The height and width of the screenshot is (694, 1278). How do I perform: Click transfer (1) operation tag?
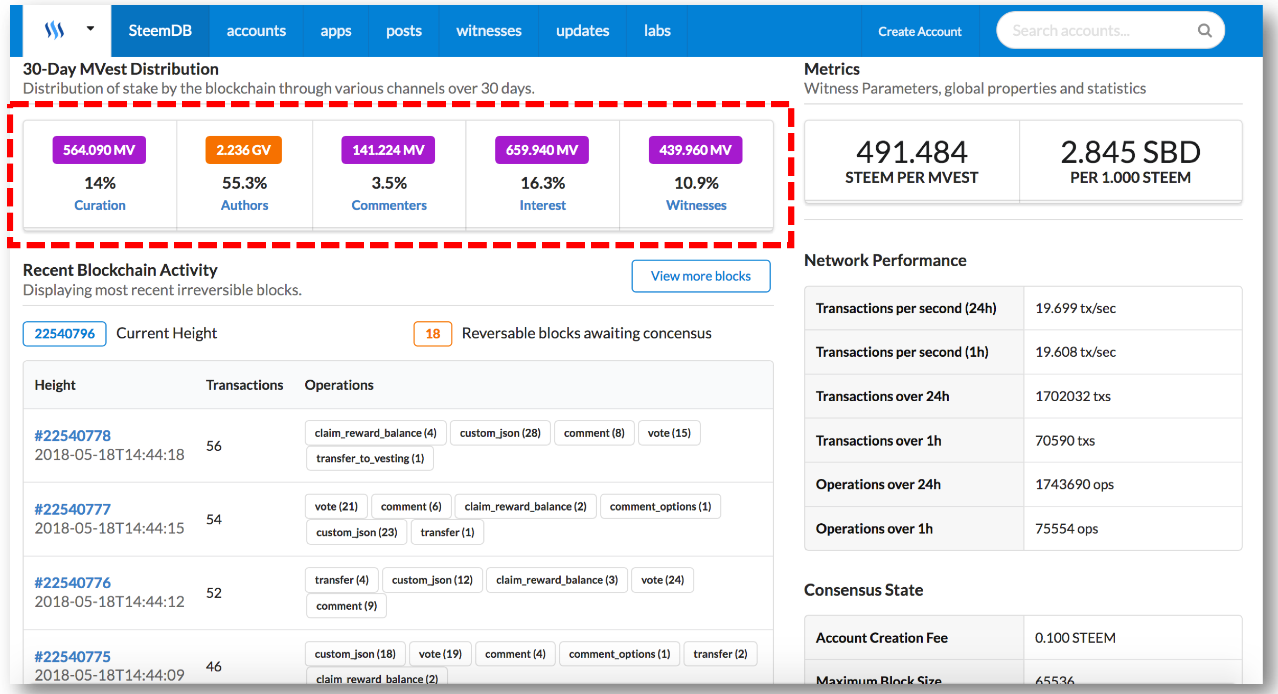tap(447, 532)
